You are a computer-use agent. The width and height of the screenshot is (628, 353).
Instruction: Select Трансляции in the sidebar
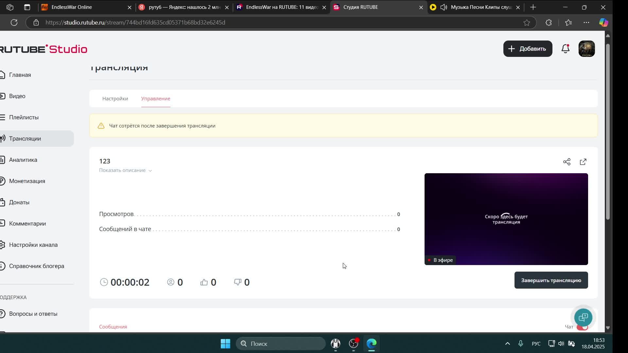pos(37,139)
